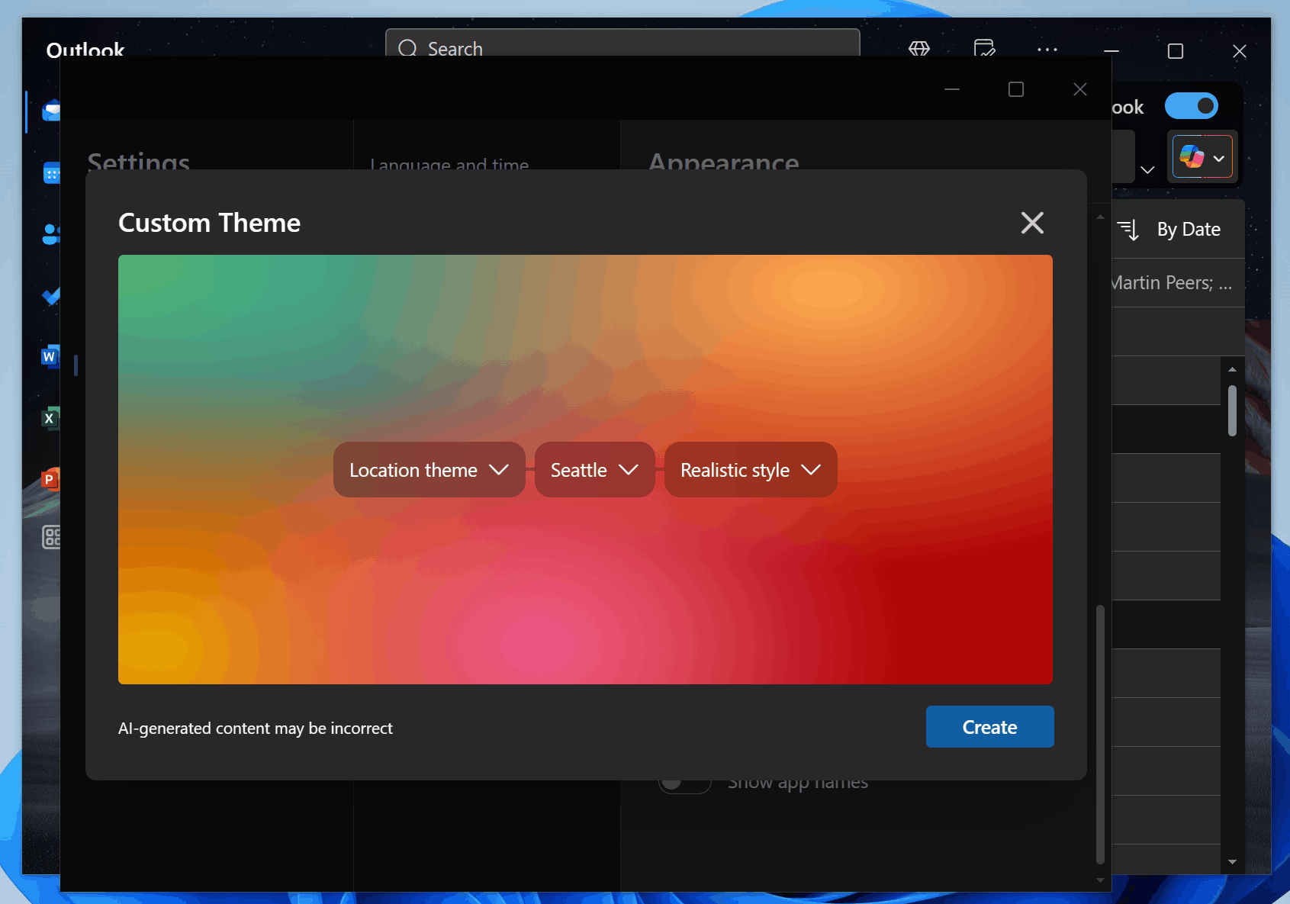Open the Copilot dropdown button
Viewport: 1290px width, 904px height.
click(x=1202, y=157)
